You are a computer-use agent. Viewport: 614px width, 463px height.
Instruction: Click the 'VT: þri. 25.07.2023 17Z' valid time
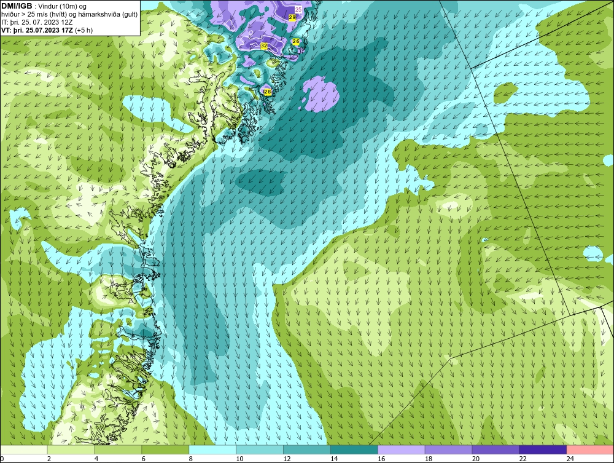point(37,30)
